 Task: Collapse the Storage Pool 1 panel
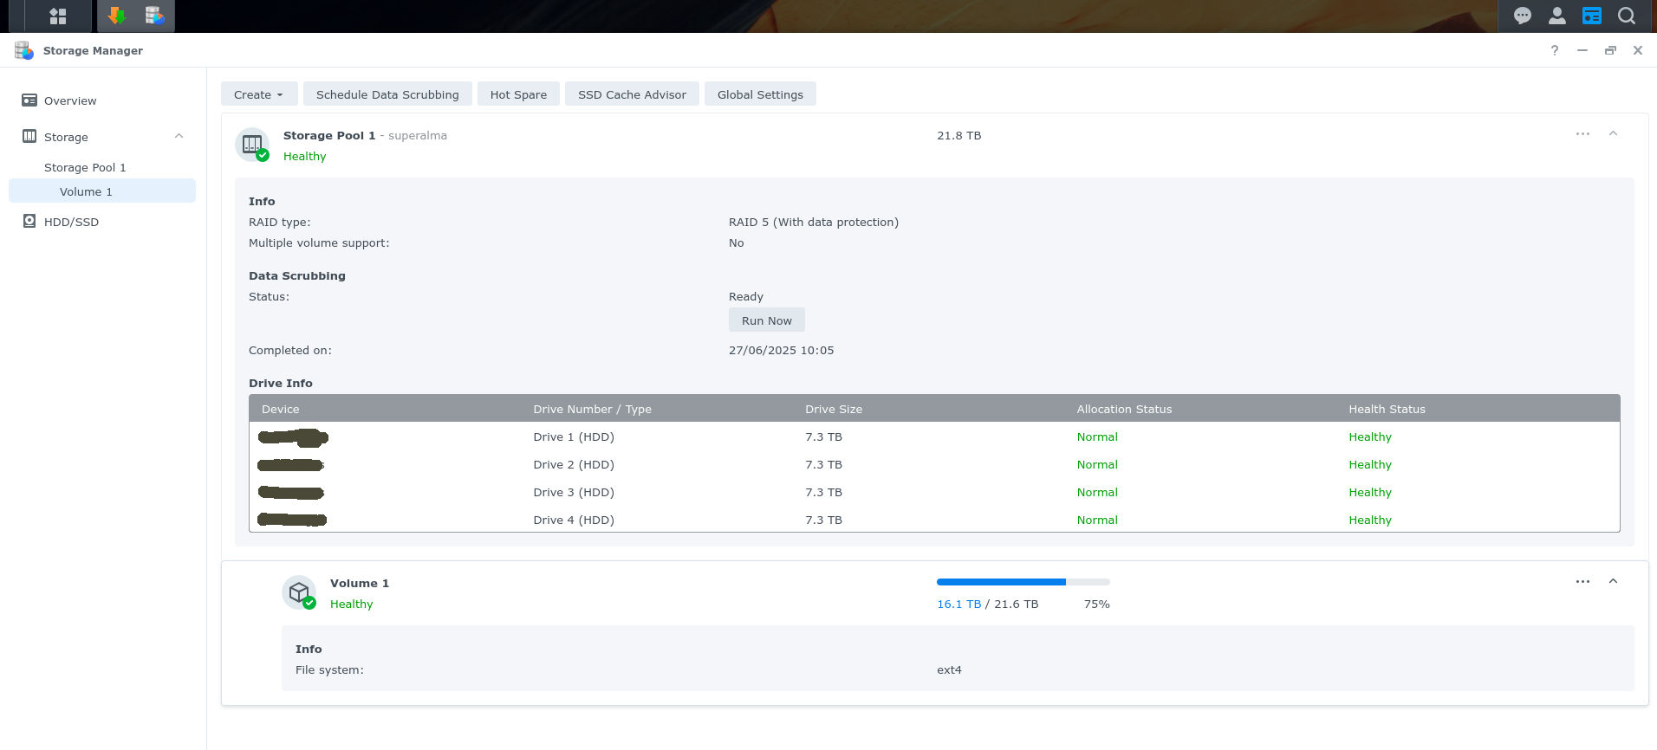tap(1613, 133)
